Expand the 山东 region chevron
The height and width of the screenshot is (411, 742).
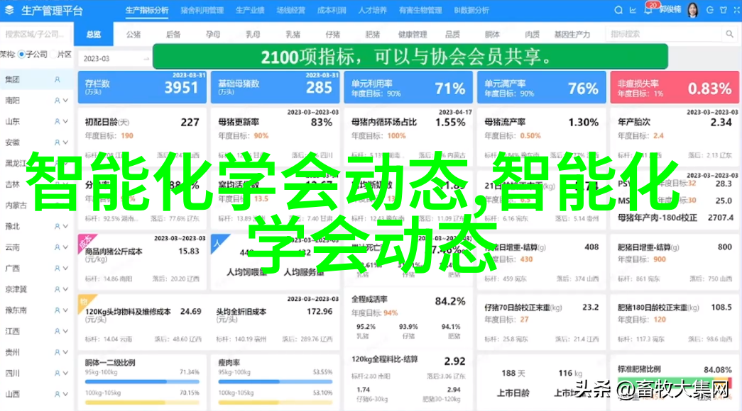tap(65, 121)
